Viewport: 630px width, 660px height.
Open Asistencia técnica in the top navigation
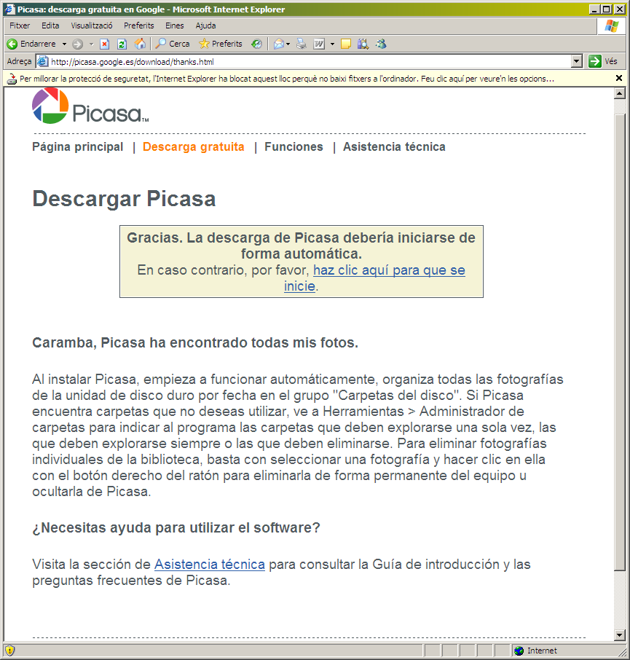click(394, 147)
